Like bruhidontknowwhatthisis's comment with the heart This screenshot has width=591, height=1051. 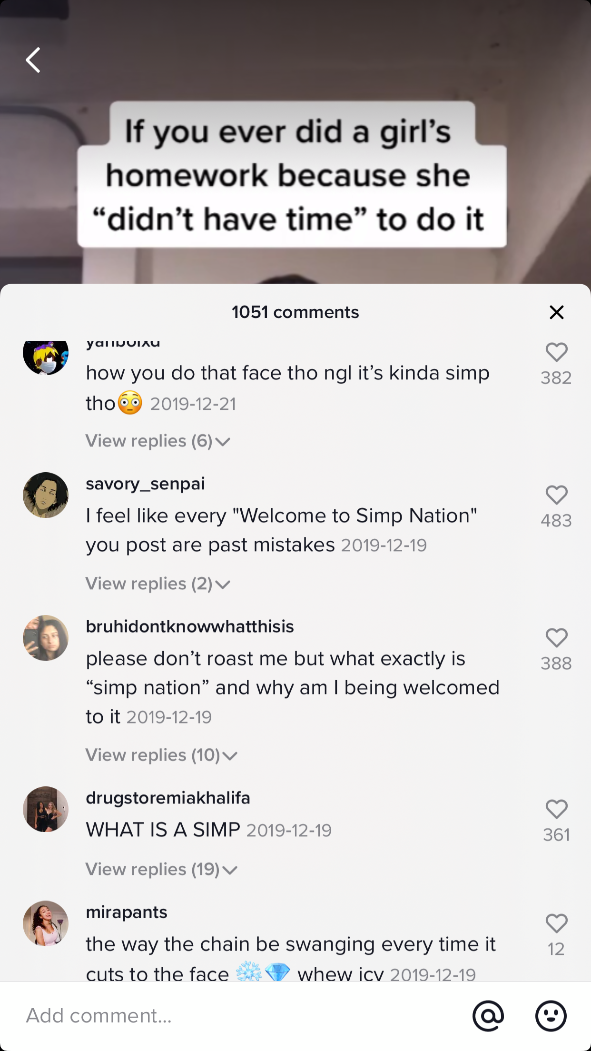pos(556,638)
